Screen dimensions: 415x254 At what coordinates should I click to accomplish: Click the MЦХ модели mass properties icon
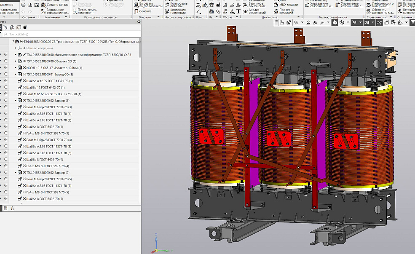tap(276, 5)
